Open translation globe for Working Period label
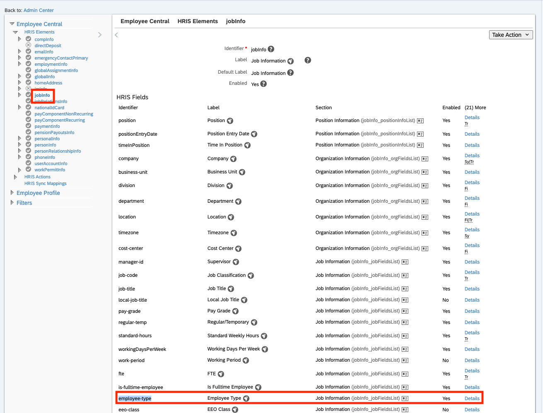Viewport: 543px width, 413px height. coord(246,360)
